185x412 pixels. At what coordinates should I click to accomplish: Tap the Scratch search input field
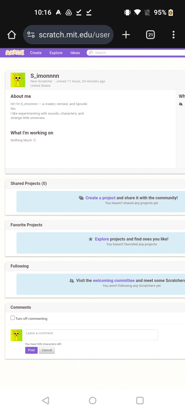coord(139,53)
